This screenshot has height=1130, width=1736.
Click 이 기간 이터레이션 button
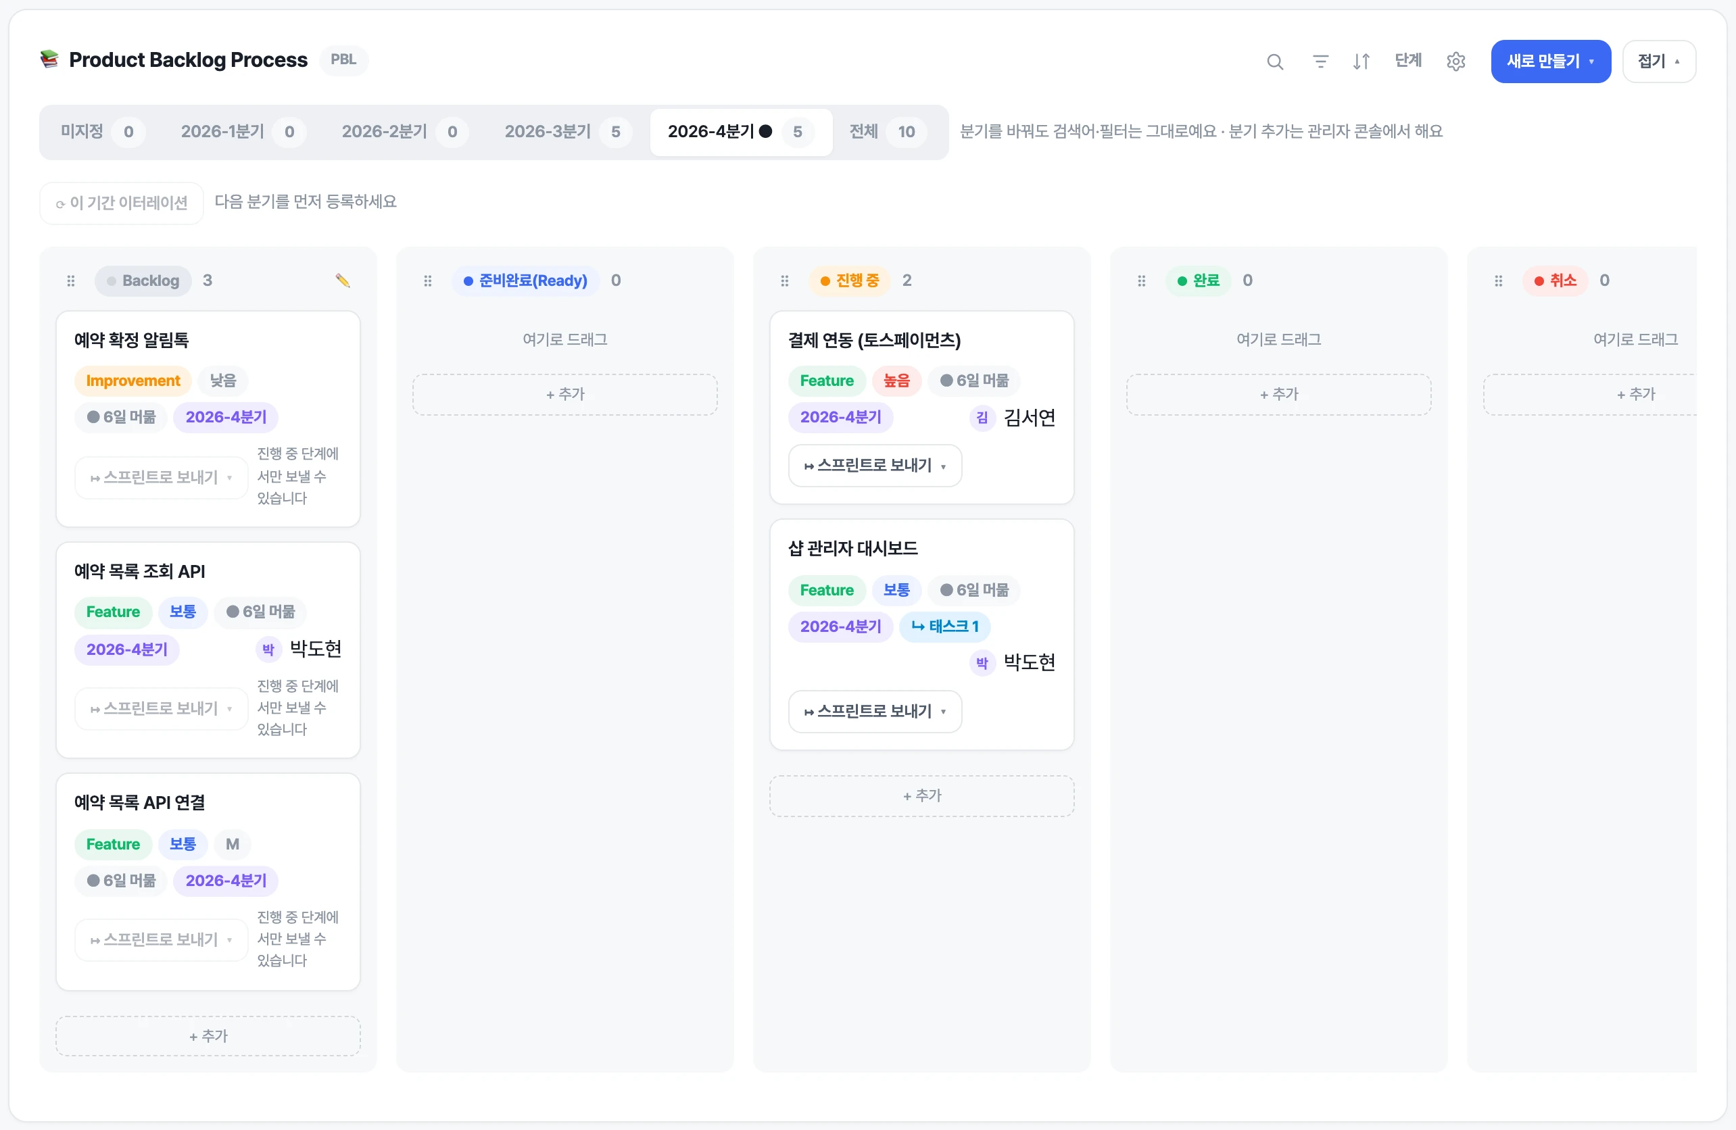click(121, 203)
